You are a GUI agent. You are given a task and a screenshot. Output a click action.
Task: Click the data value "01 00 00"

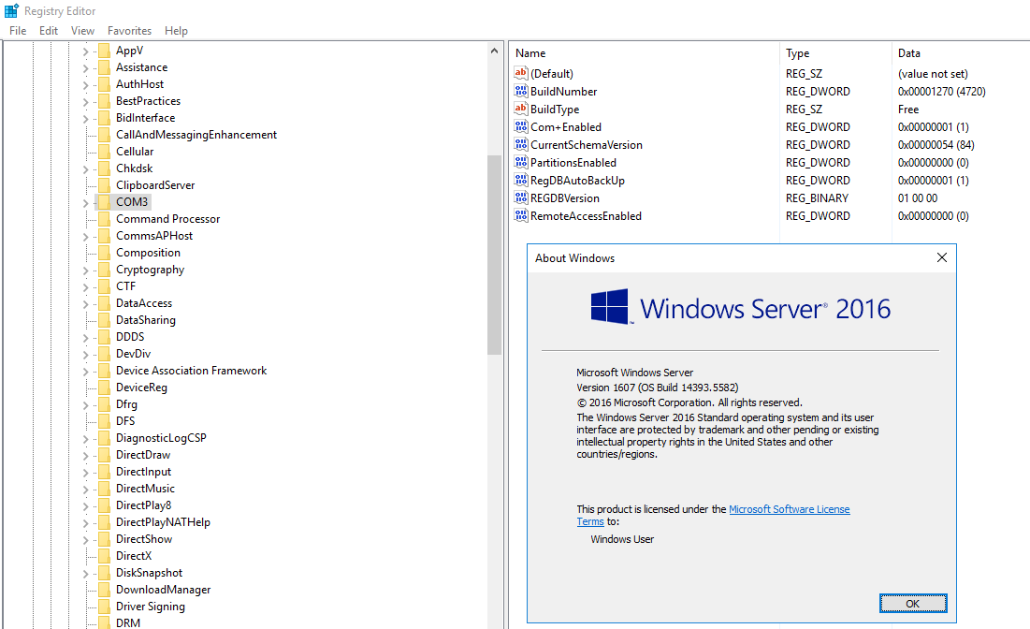click(918, 197)
